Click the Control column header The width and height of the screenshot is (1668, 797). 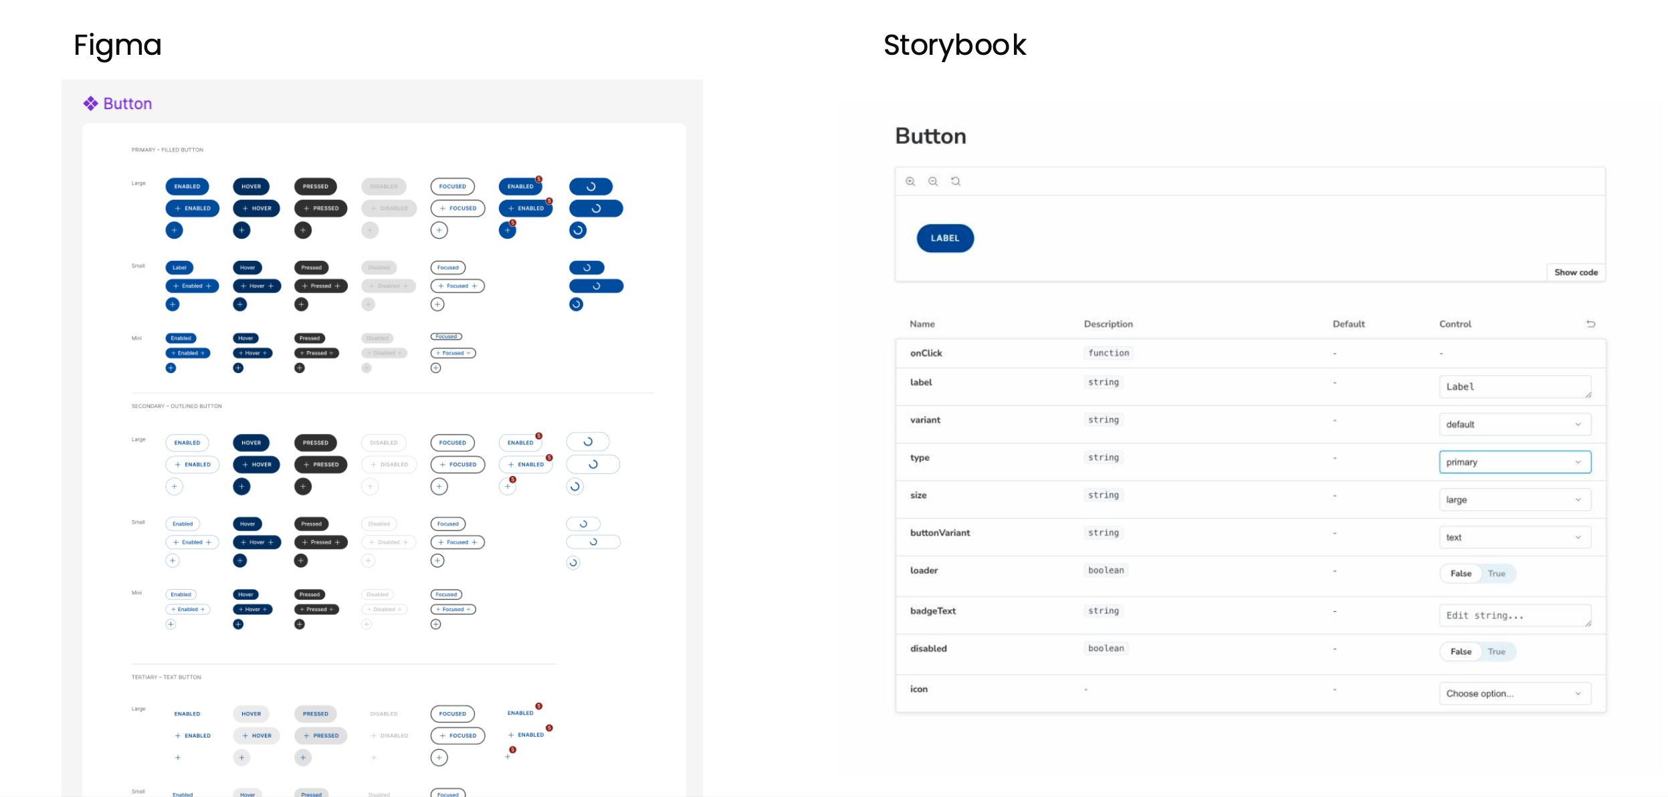[1455, 324]
